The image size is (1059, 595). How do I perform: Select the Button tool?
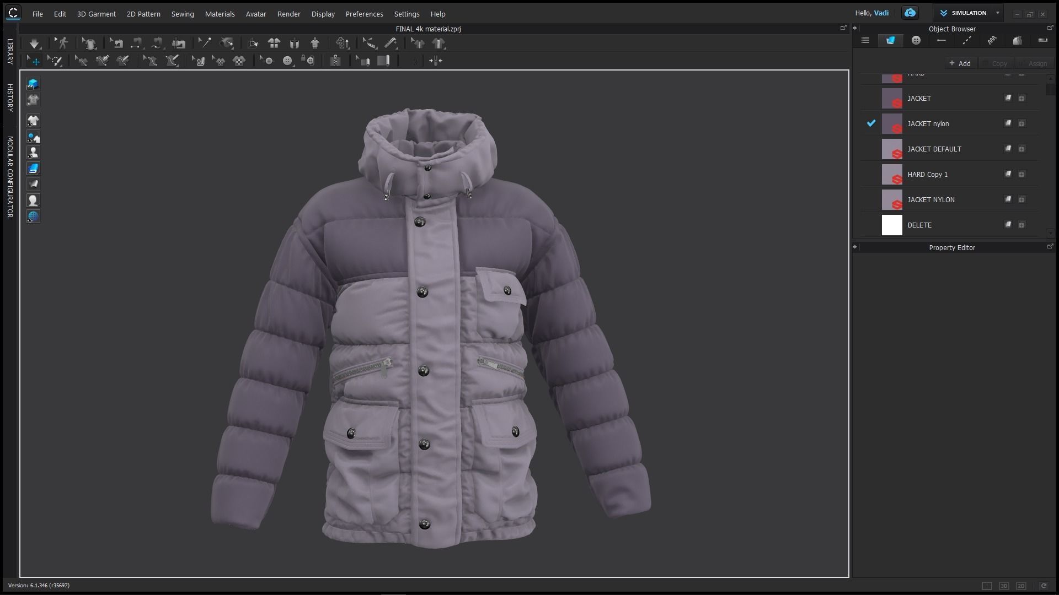coord(287,61)
